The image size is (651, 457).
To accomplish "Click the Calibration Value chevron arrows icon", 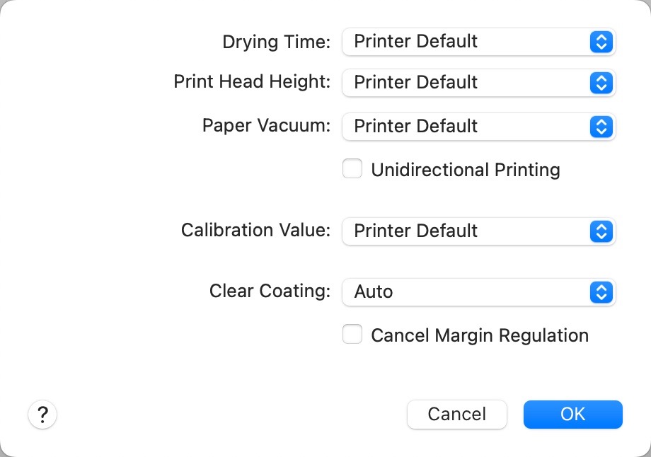I will (599, 231).
